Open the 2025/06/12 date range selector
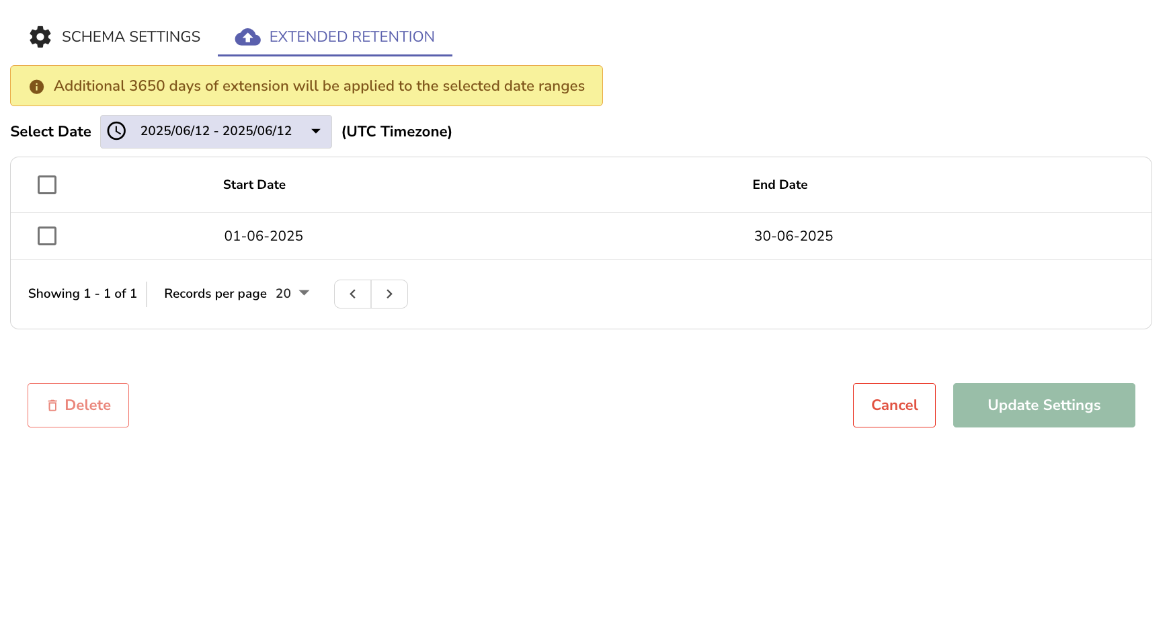 pyautogui.click(x=215, y=131)
